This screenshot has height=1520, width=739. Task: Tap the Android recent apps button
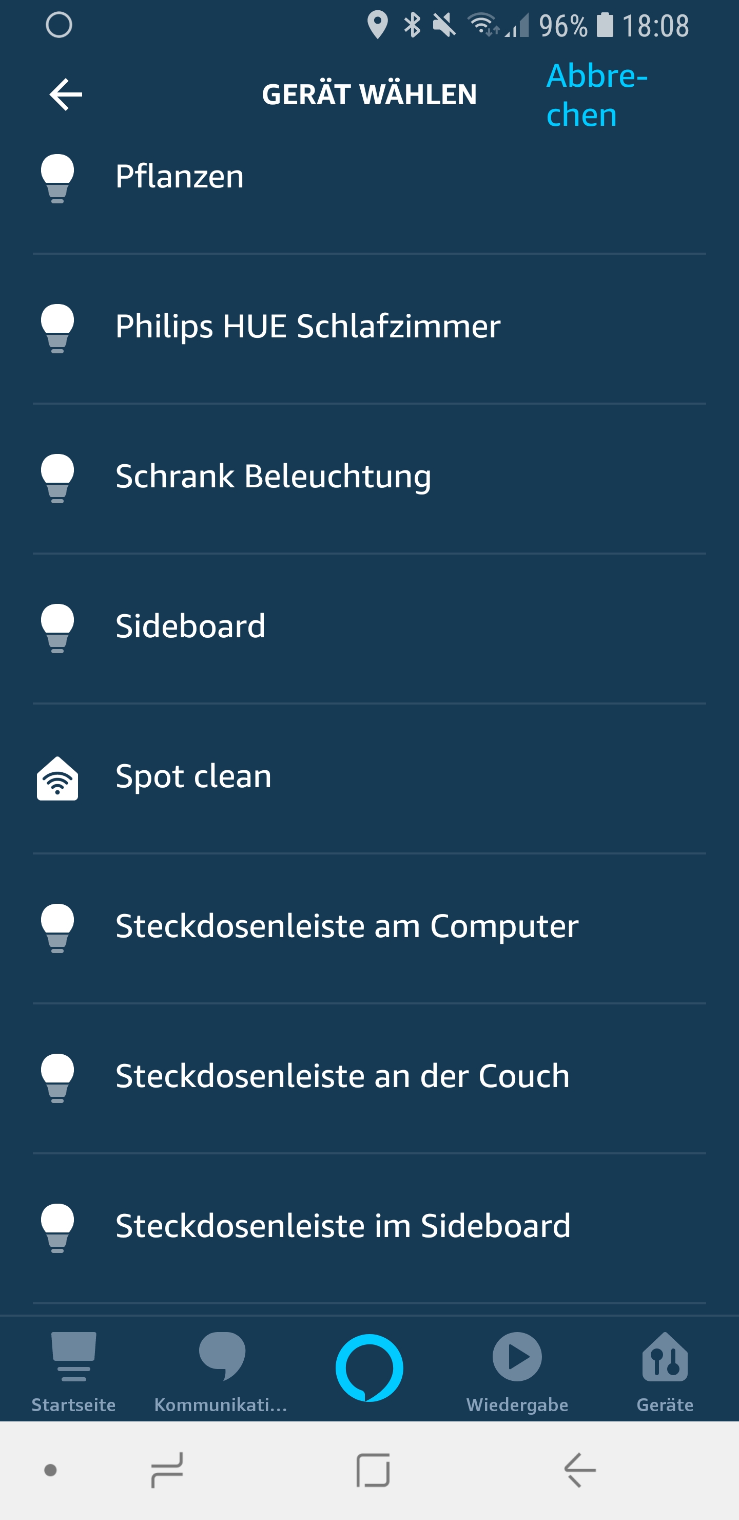pyautogui.click(x=167, y=1470)
